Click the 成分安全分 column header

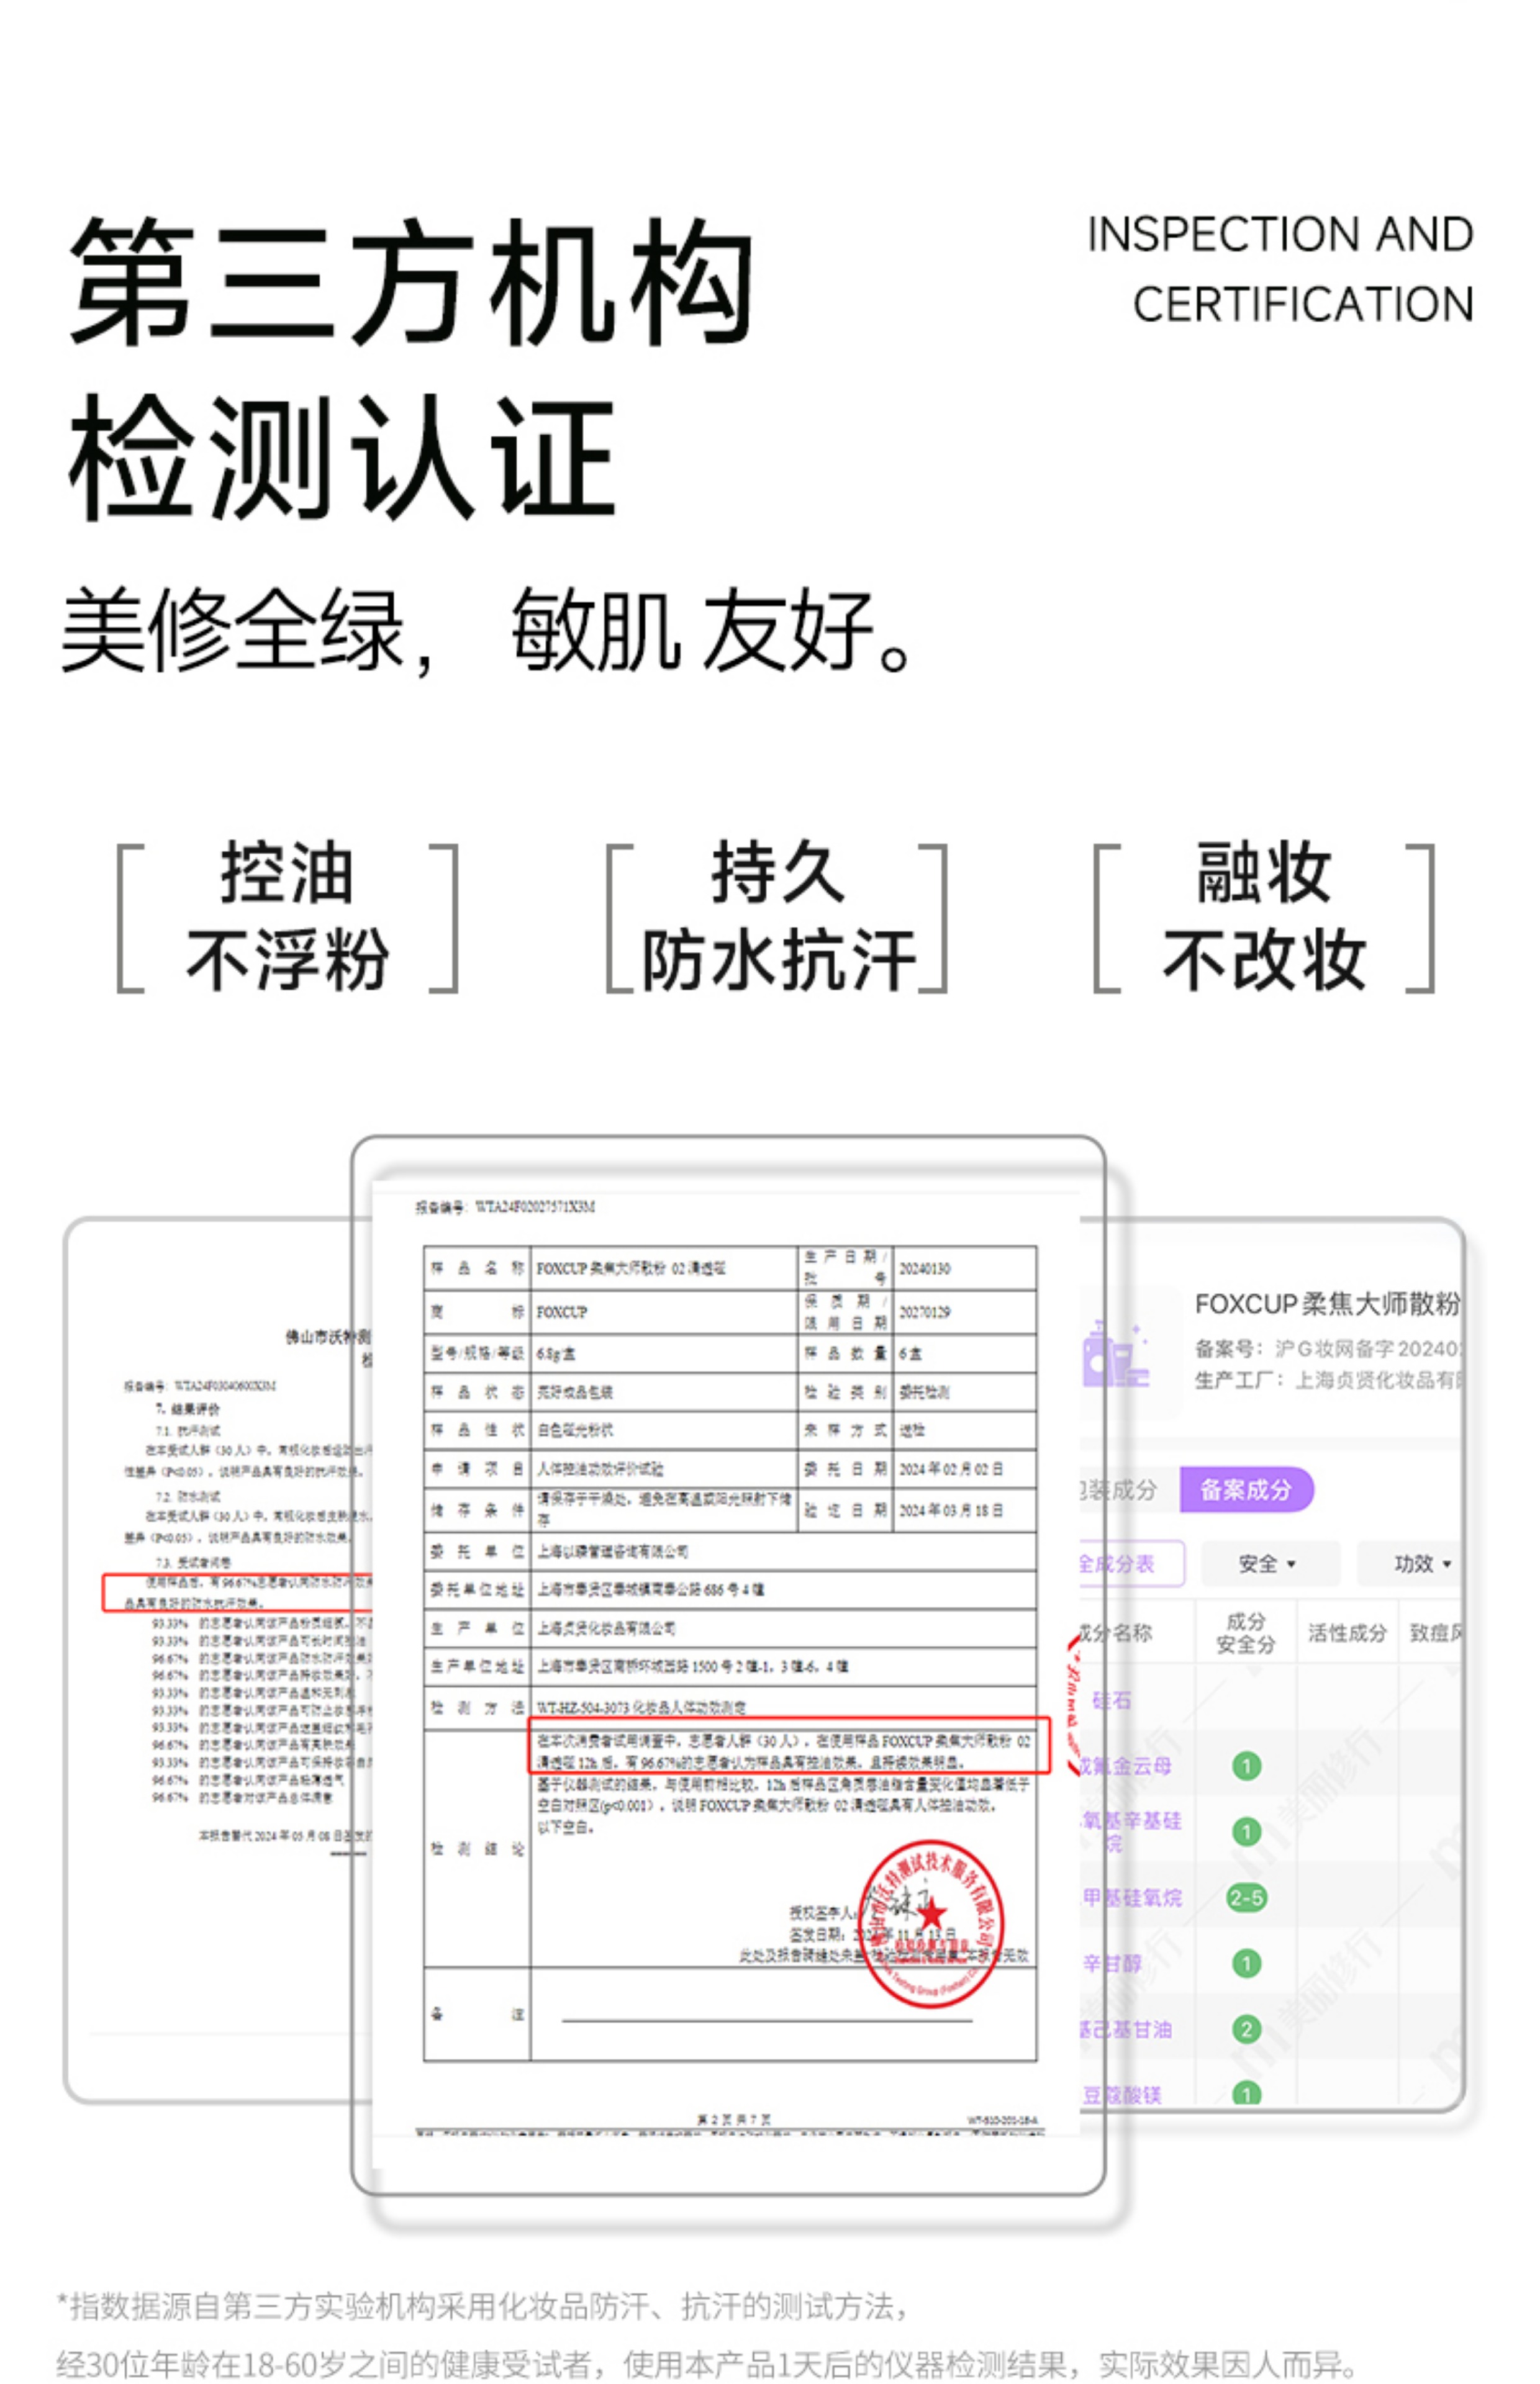click(1246, 1633)
